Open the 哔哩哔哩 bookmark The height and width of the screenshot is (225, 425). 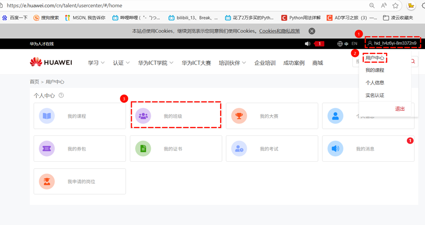(x=136, y=18)
